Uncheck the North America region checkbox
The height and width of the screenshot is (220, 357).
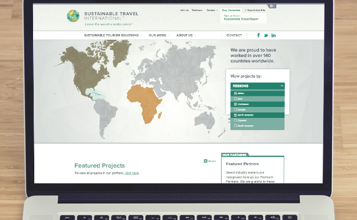pyautogui.click(x=235, y=115)
